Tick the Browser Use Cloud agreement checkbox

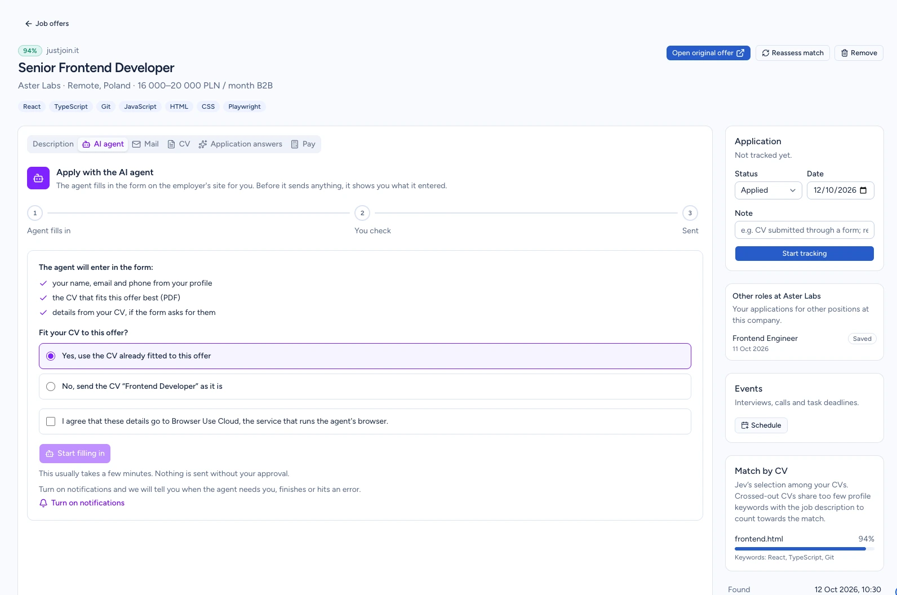pos(51,421)
